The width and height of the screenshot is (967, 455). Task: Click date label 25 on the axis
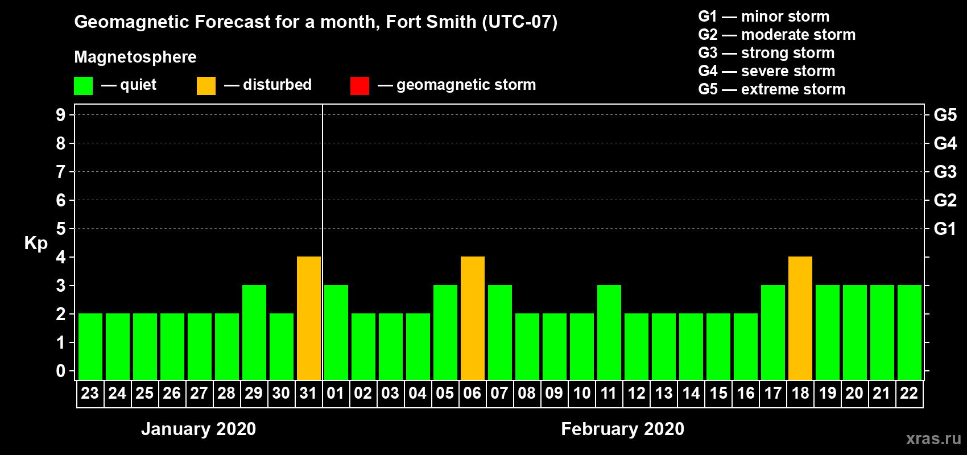click(x=144, y=394)
